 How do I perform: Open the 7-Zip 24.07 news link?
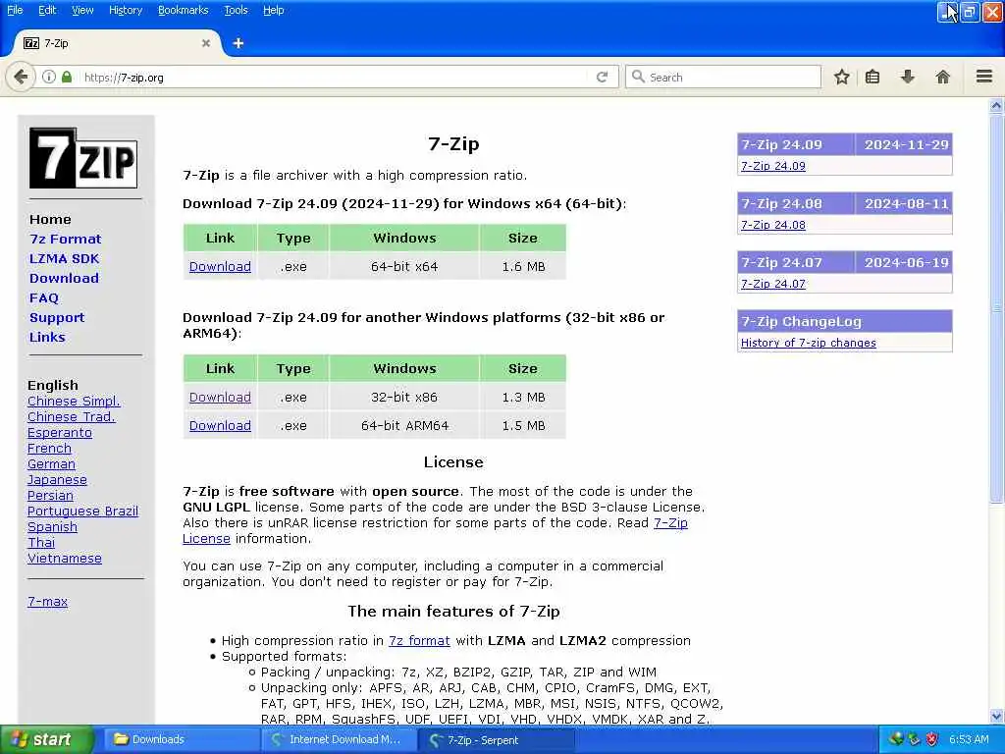pos(773,284)
